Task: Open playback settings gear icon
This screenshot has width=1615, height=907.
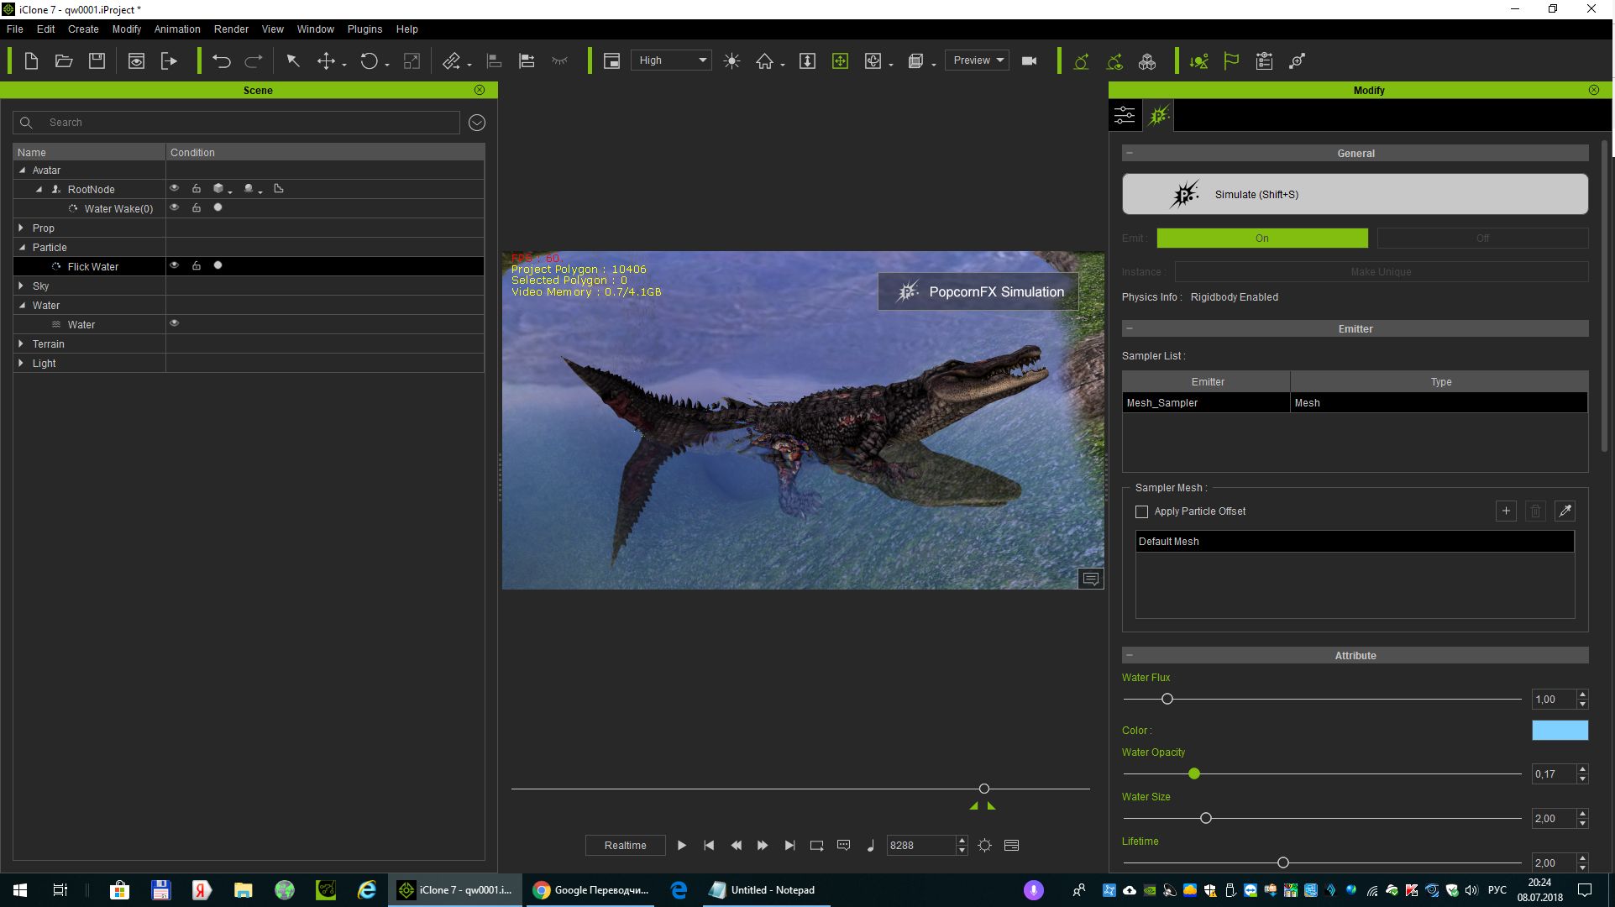Action: tap(984, 846)
